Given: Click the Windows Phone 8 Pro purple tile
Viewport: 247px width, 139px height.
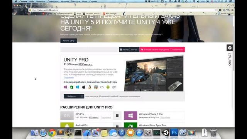Looking at the screenshot, I should (130, 116).
